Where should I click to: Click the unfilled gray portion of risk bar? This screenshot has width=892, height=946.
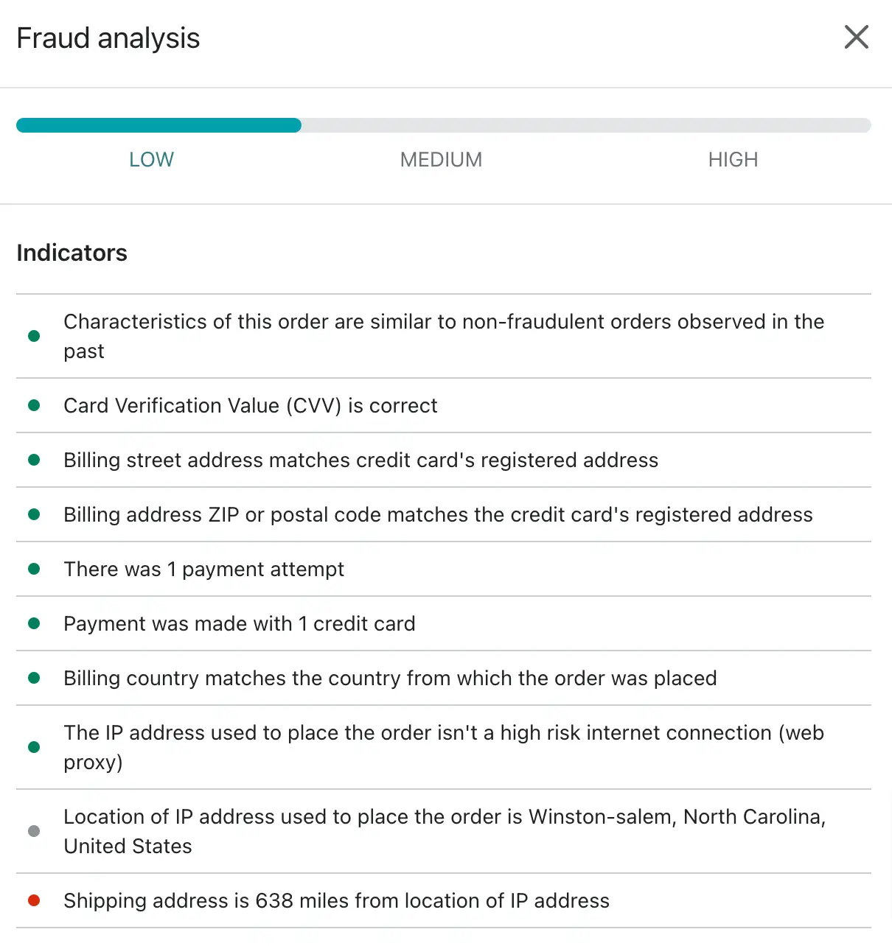tap(586, 125)
